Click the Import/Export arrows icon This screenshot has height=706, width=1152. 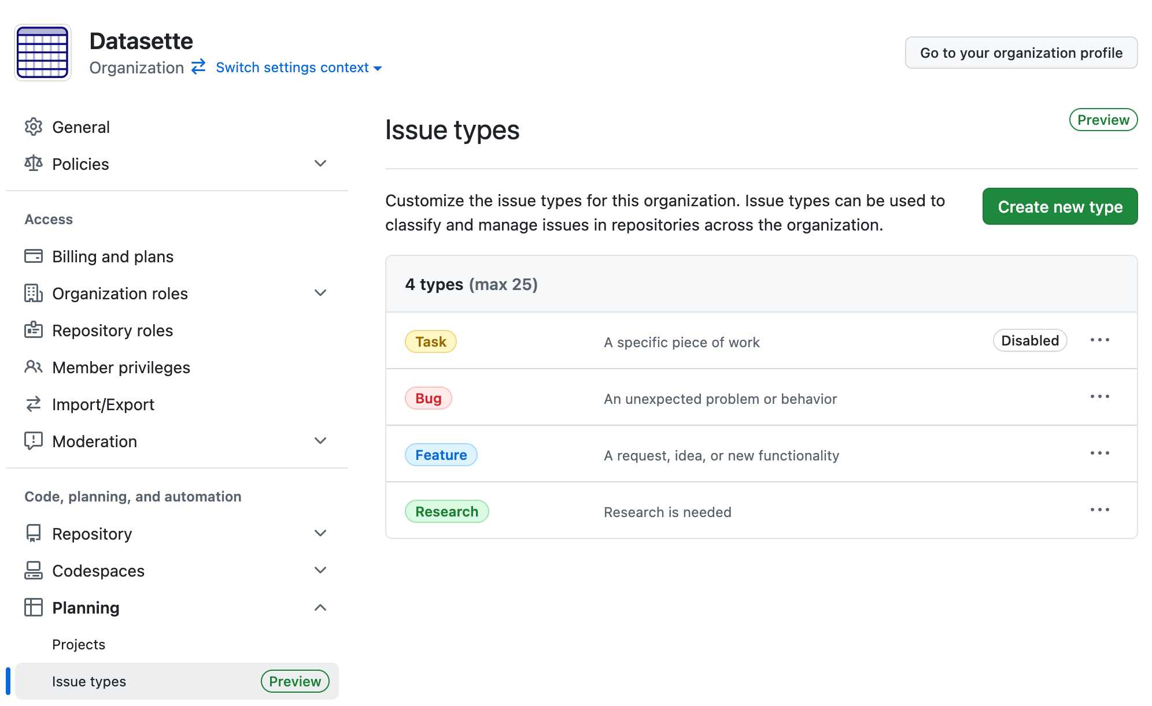pyautogui.click(x=34, y=404)
